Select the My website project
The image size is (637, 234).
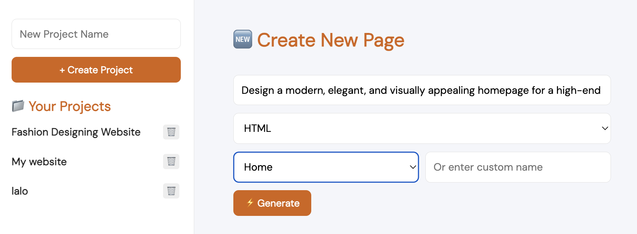39,162
